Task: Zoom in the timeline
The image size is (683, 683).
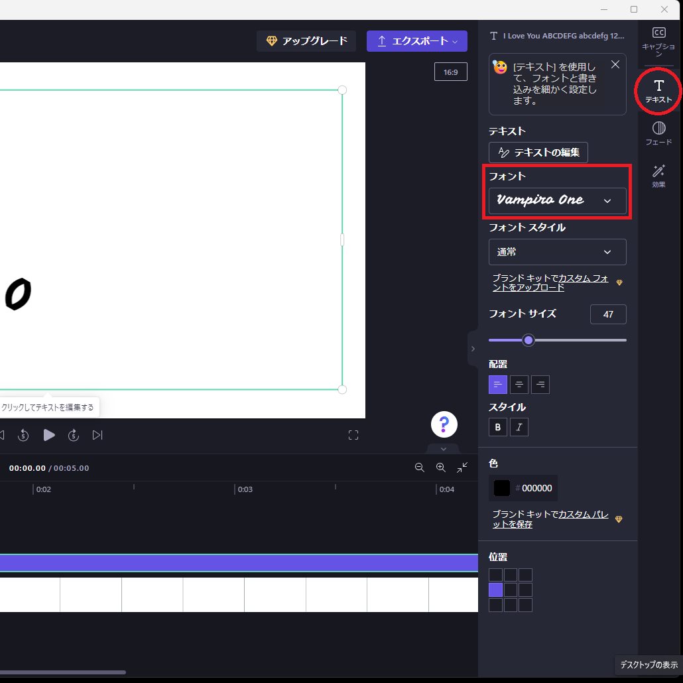Action: [x=441, y=467]
